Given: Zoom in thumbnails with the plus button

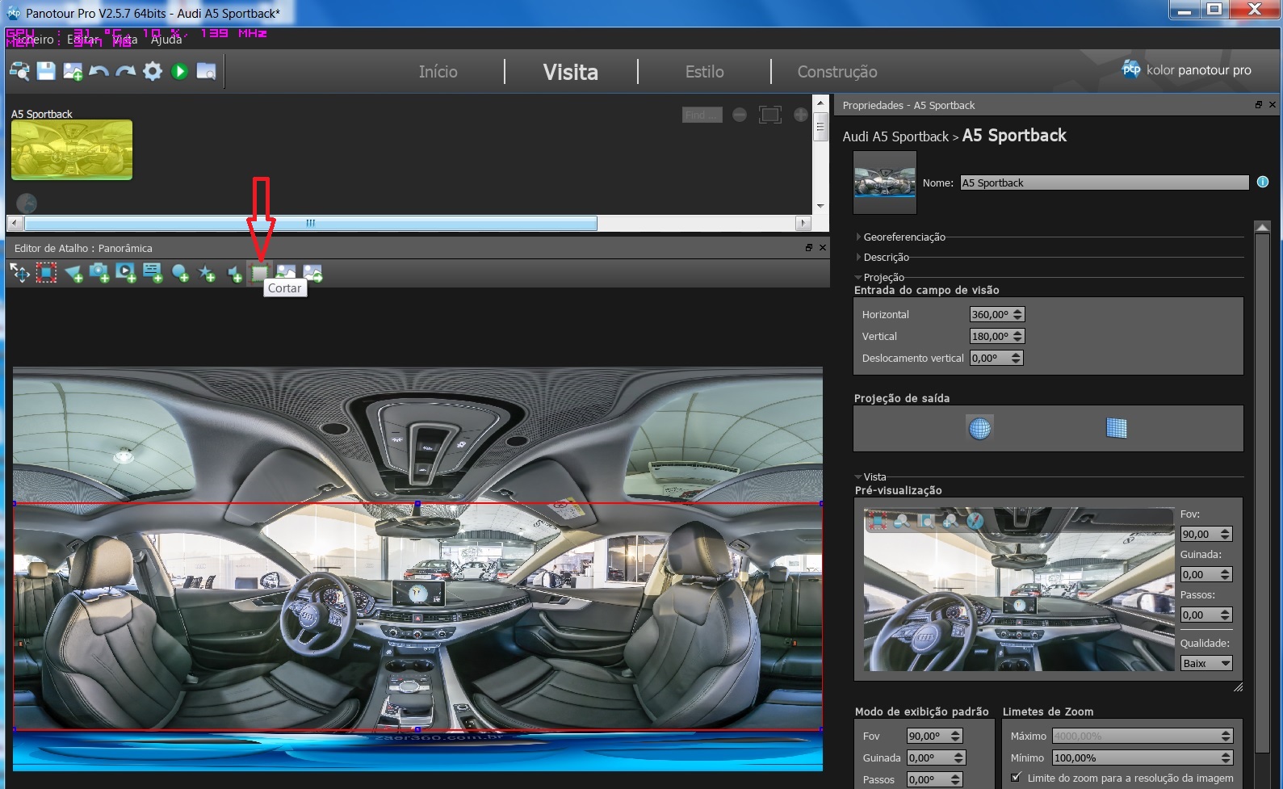Looking at the screenshot, I should pyautogui.click(x=800, y=115).
